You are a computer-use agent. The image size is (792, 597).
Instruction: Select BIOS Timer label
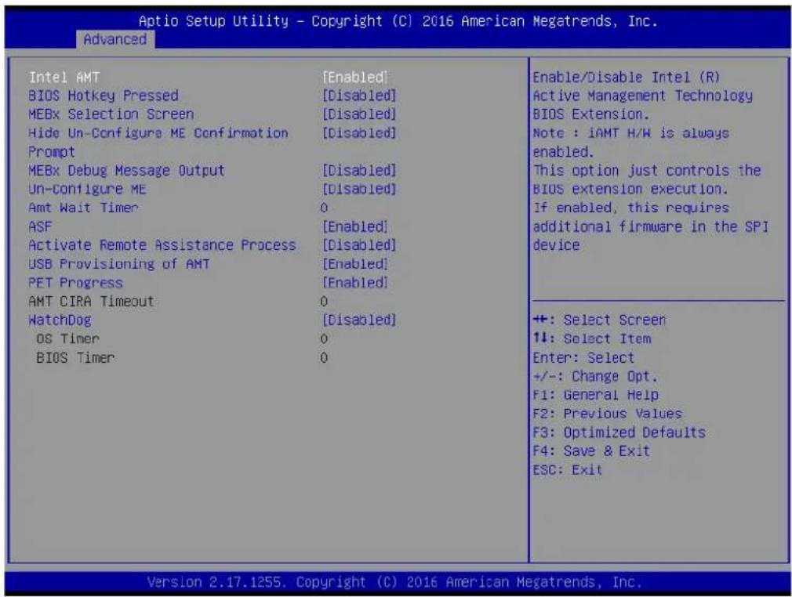[76, 358]
